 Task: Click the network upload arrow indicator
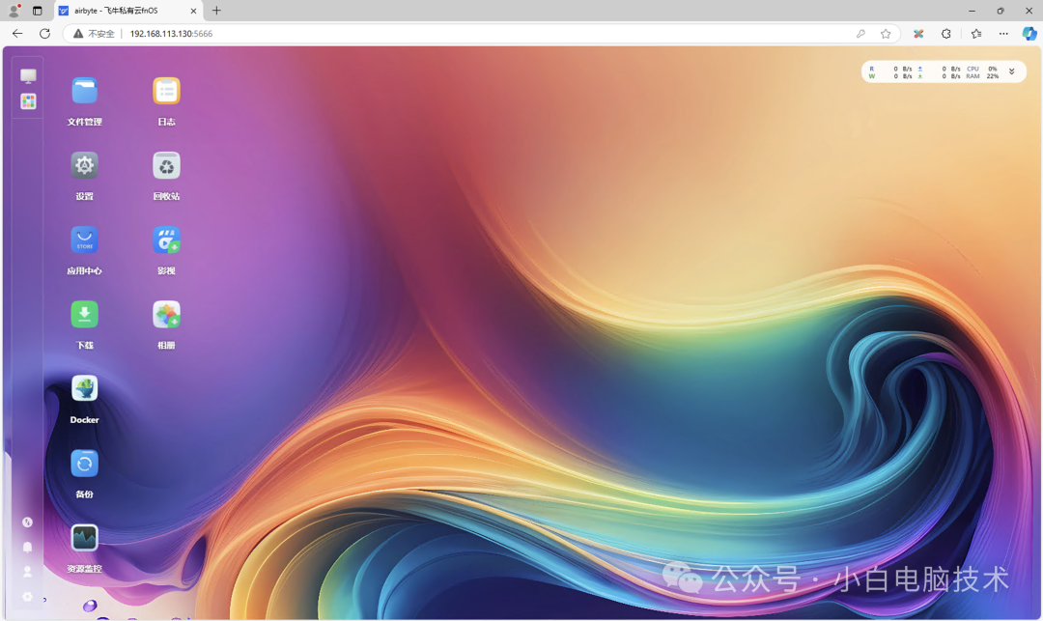pos(920,69)
